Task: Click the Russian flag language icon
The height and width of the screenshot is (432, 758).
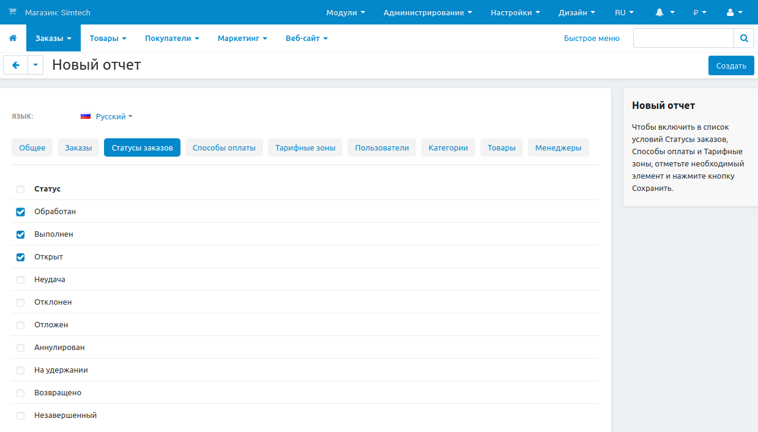Action: (86, 116)
